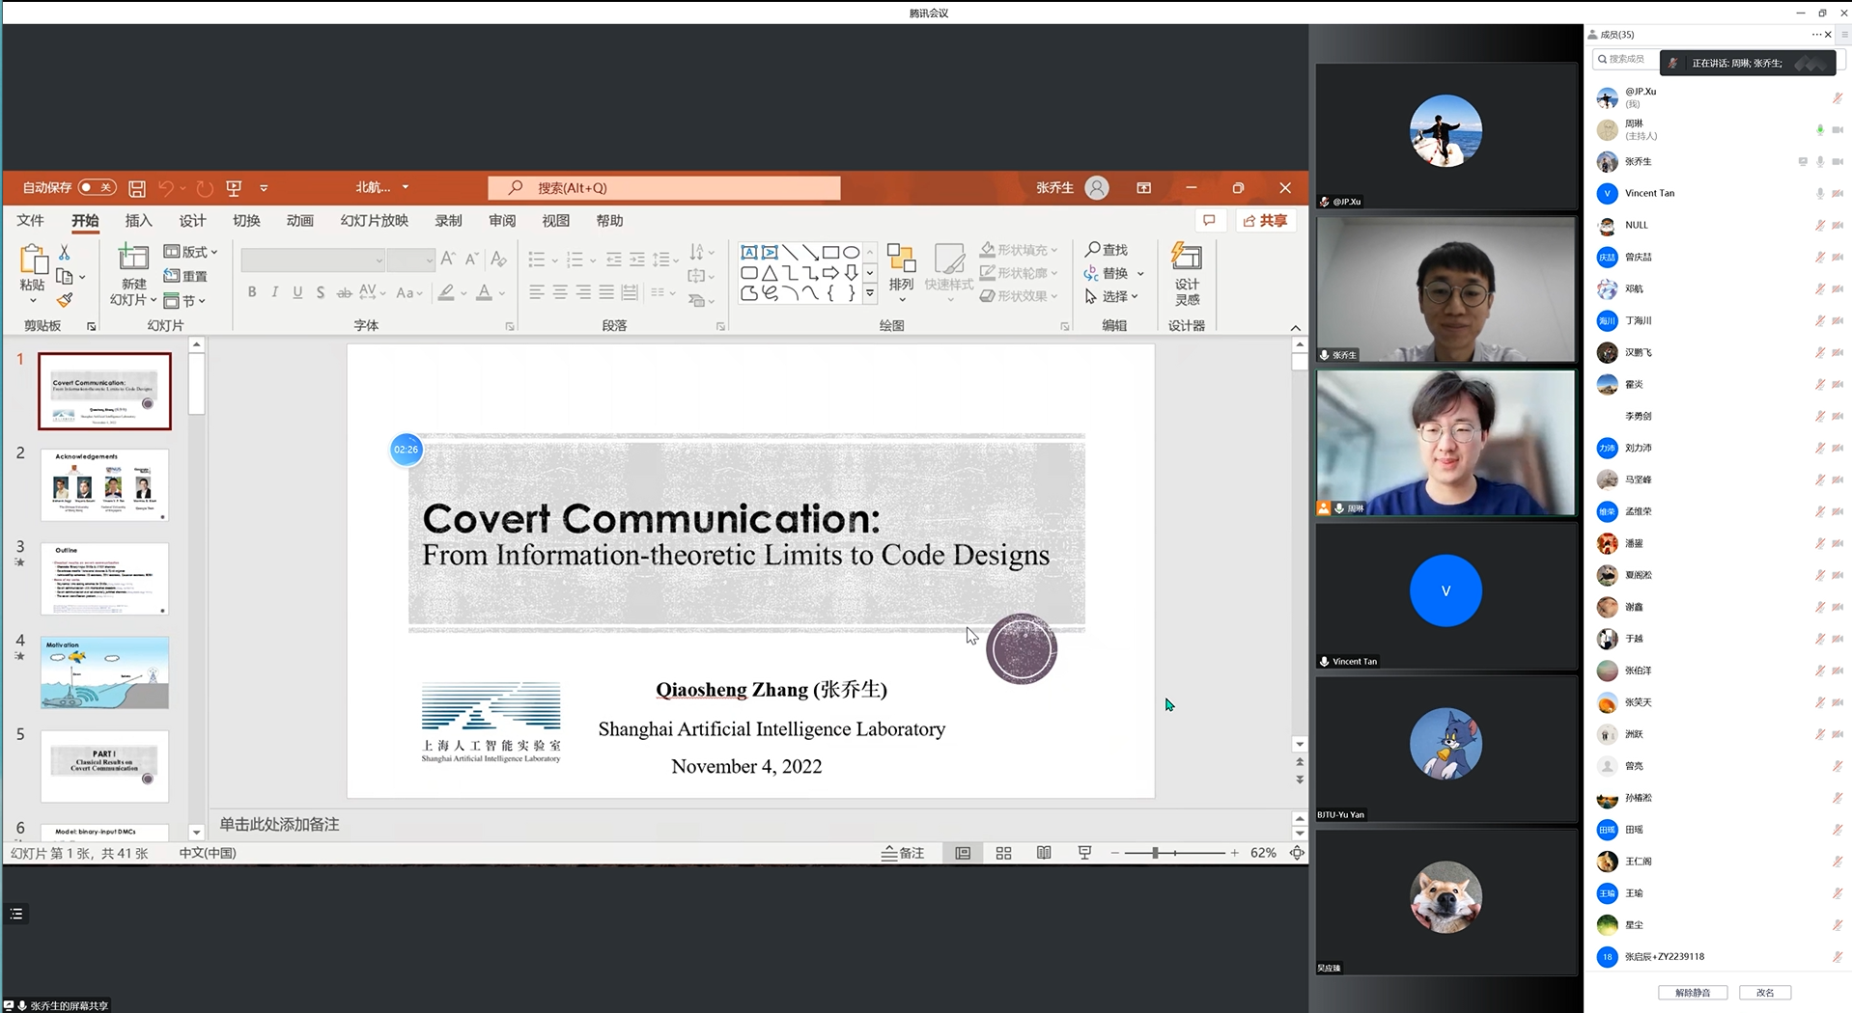Toggle the 备注 notes pane
The height and width of the screenshot is (1013, 1852).
point(903,853)
